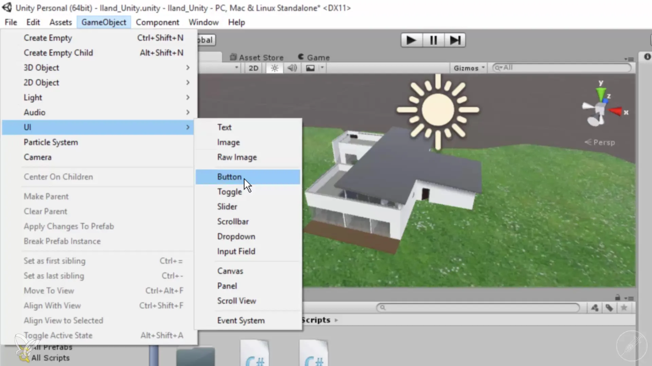The image size is (652, 366).
Task: Click the highlighted UI submenu entry
Action: [x=98, y=127]
